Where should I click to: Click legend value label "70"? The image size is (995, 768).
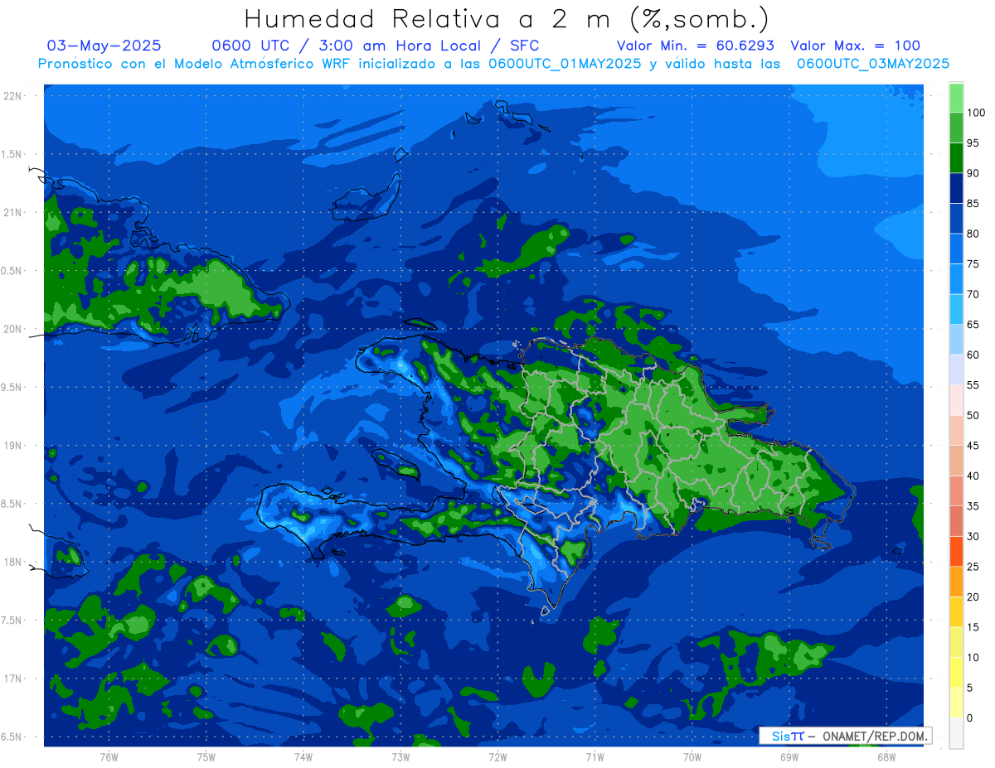click(x=973, y=294)
